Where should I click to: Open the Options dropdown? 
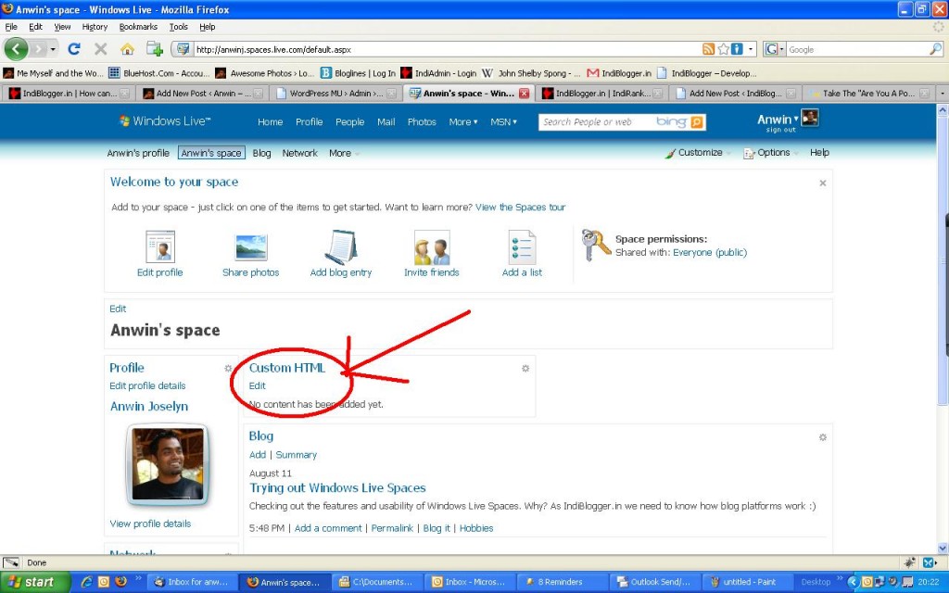pos(770,153)
